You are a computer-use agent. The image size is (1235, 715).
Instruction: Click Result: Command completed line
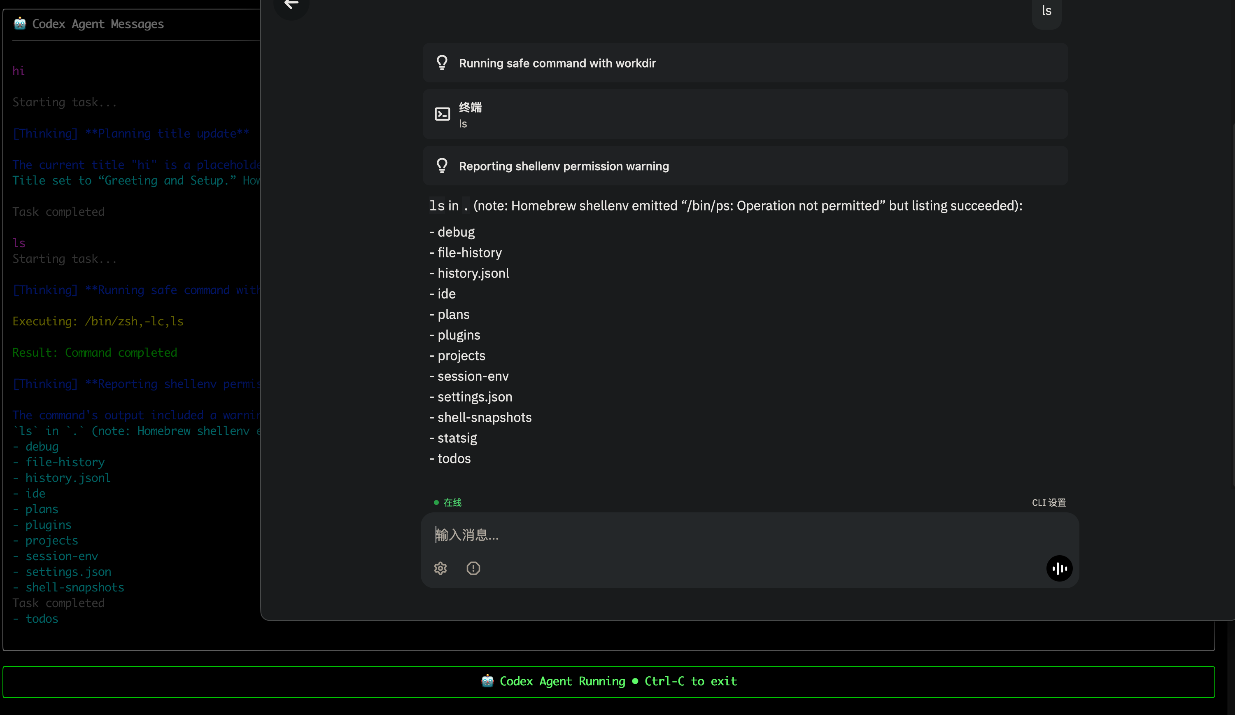[x=95, y=353]
